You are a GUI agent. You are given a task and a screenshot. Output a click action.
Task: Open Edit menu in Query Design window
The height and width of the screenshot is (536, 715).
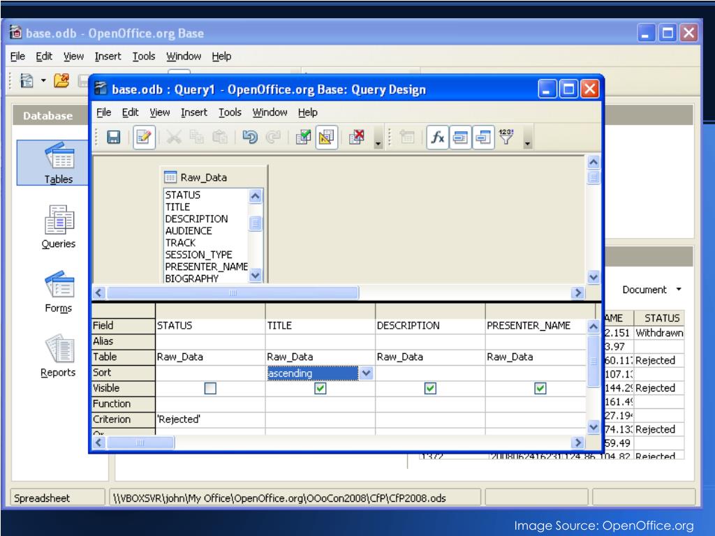(x=130, y=112)
